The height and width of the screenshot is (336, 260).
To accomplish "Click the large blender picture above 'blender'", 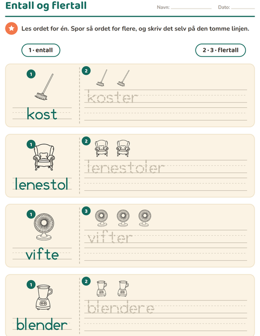I will tap(44, 297).
